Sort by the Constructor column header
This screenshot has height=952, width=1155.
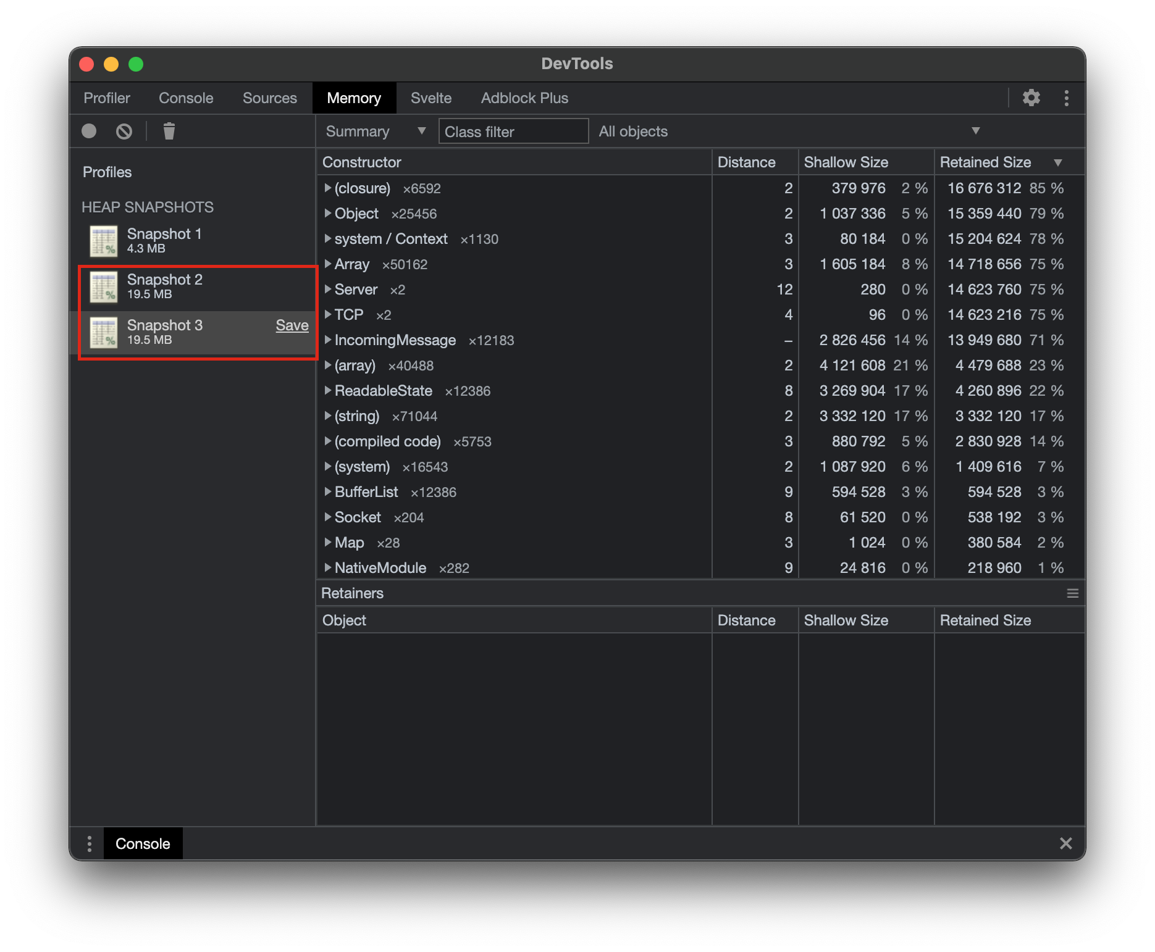[514, 162]
